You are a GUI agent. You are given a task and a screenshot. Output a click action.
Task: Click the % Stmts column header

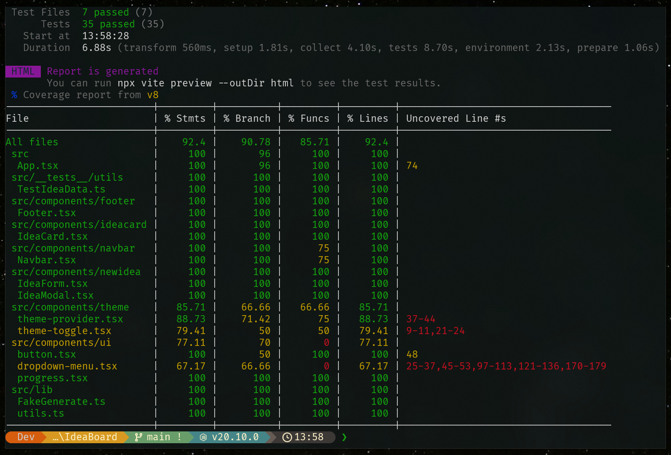(185, 119)
